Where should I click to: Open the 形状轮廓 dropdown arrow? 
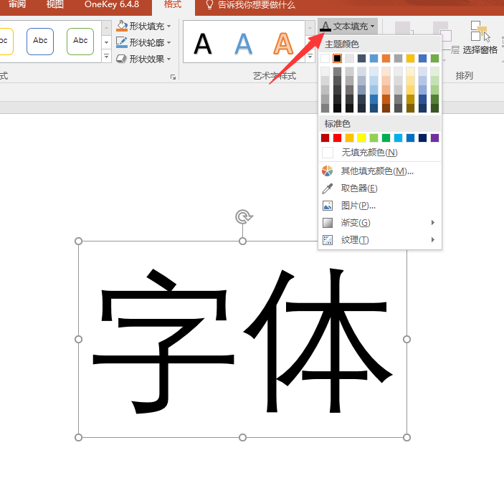point(168,42)
